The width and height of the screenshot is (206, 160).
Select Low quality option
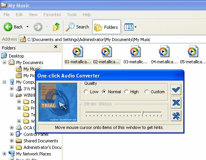coord(91,92)
